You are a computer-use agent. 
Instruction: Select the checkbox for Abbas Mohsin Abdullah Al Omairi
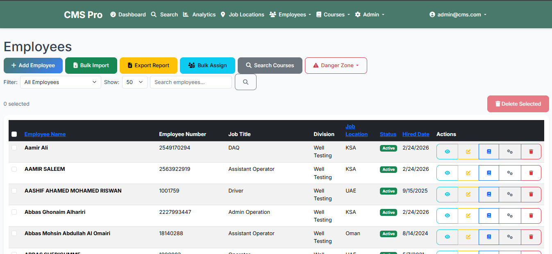(x=14, y=233)
